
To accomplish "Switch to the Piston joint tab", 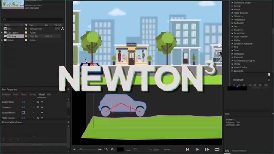I will pos(24,94).
